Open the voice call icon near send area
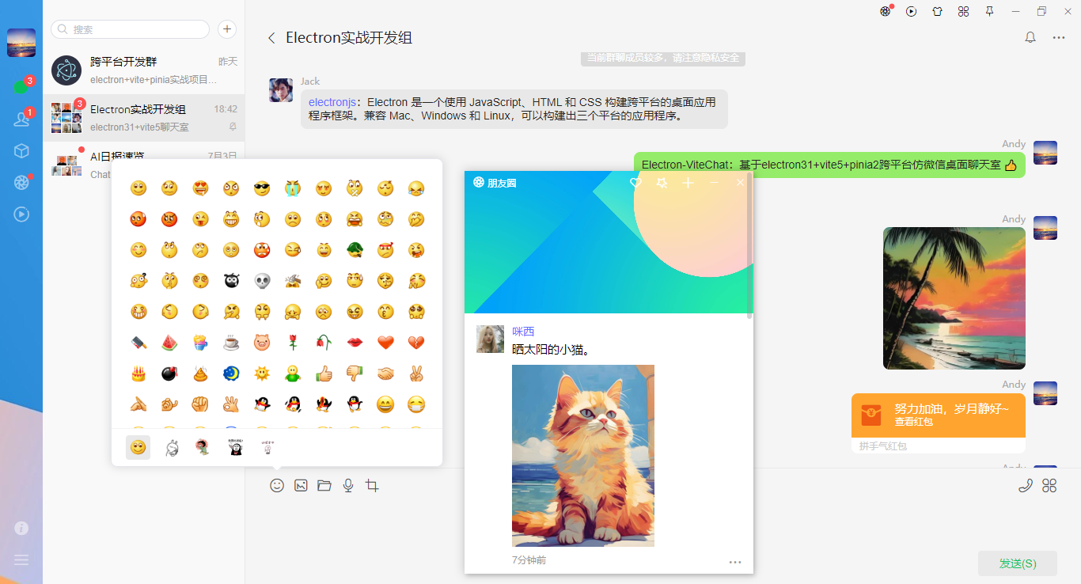This screenshot has height=584, width=1081. (x=1026, y=485)
